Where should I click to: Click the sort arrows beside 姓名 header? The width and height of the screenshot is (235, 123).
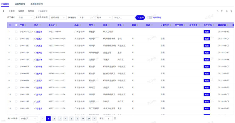tap(40, 25)
